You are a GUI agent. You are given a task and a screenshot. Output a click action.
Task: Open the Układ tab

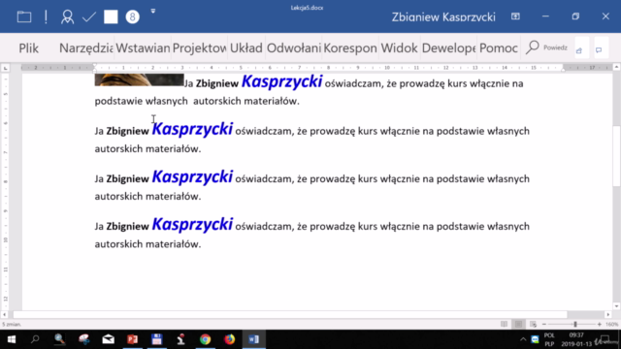pos(245,48)
